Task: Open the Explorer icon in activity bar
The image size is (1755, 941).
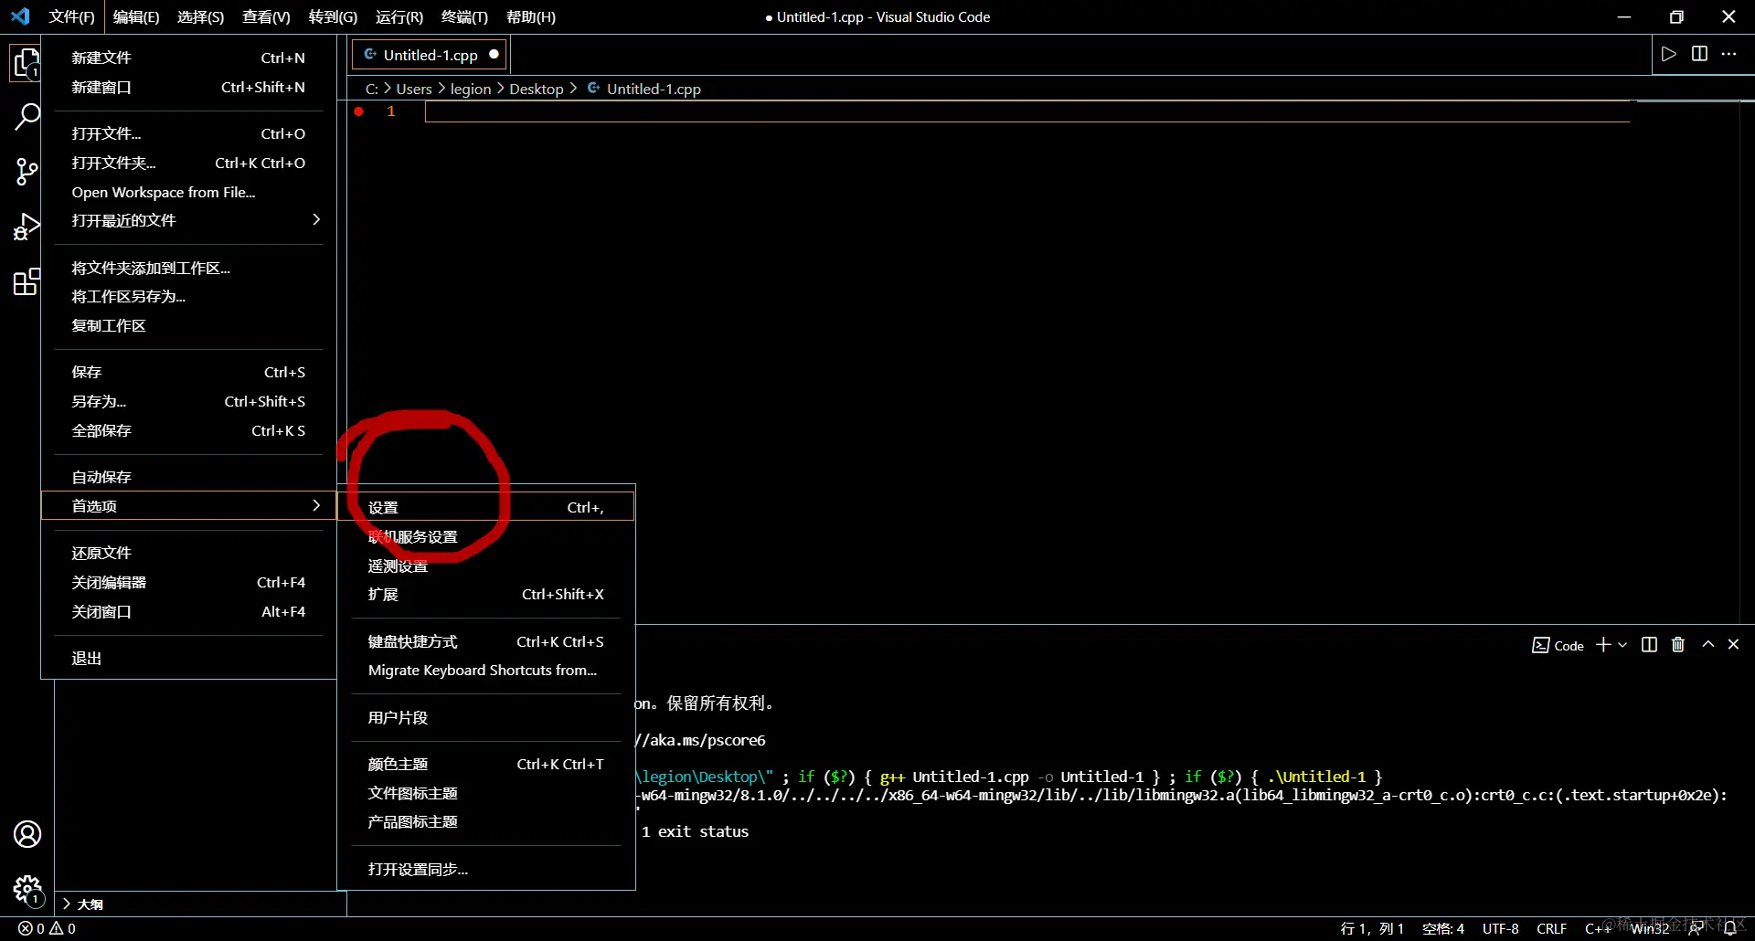Action: [27, 64]
